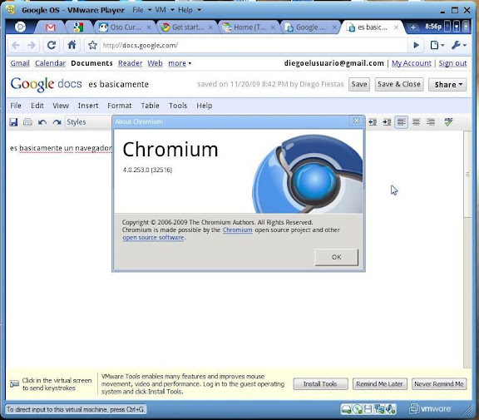Click the save disk icon in Docs toolbar
The image size is (479, 420).
tap(13, 122)
